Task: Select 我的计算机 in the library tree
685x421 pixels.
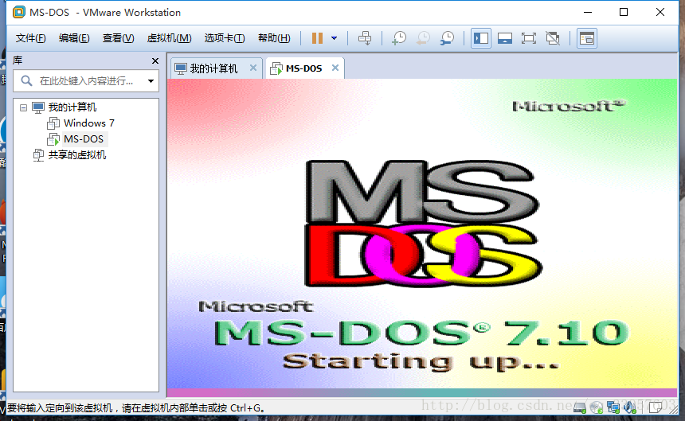Action: [x=72, y=107]
